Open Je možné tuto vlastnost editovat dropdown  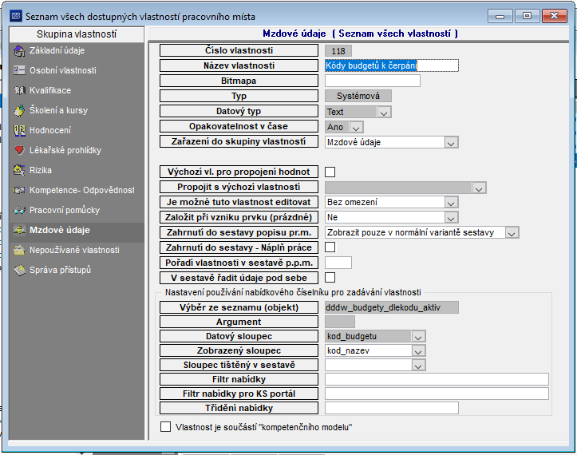[451, 202]
